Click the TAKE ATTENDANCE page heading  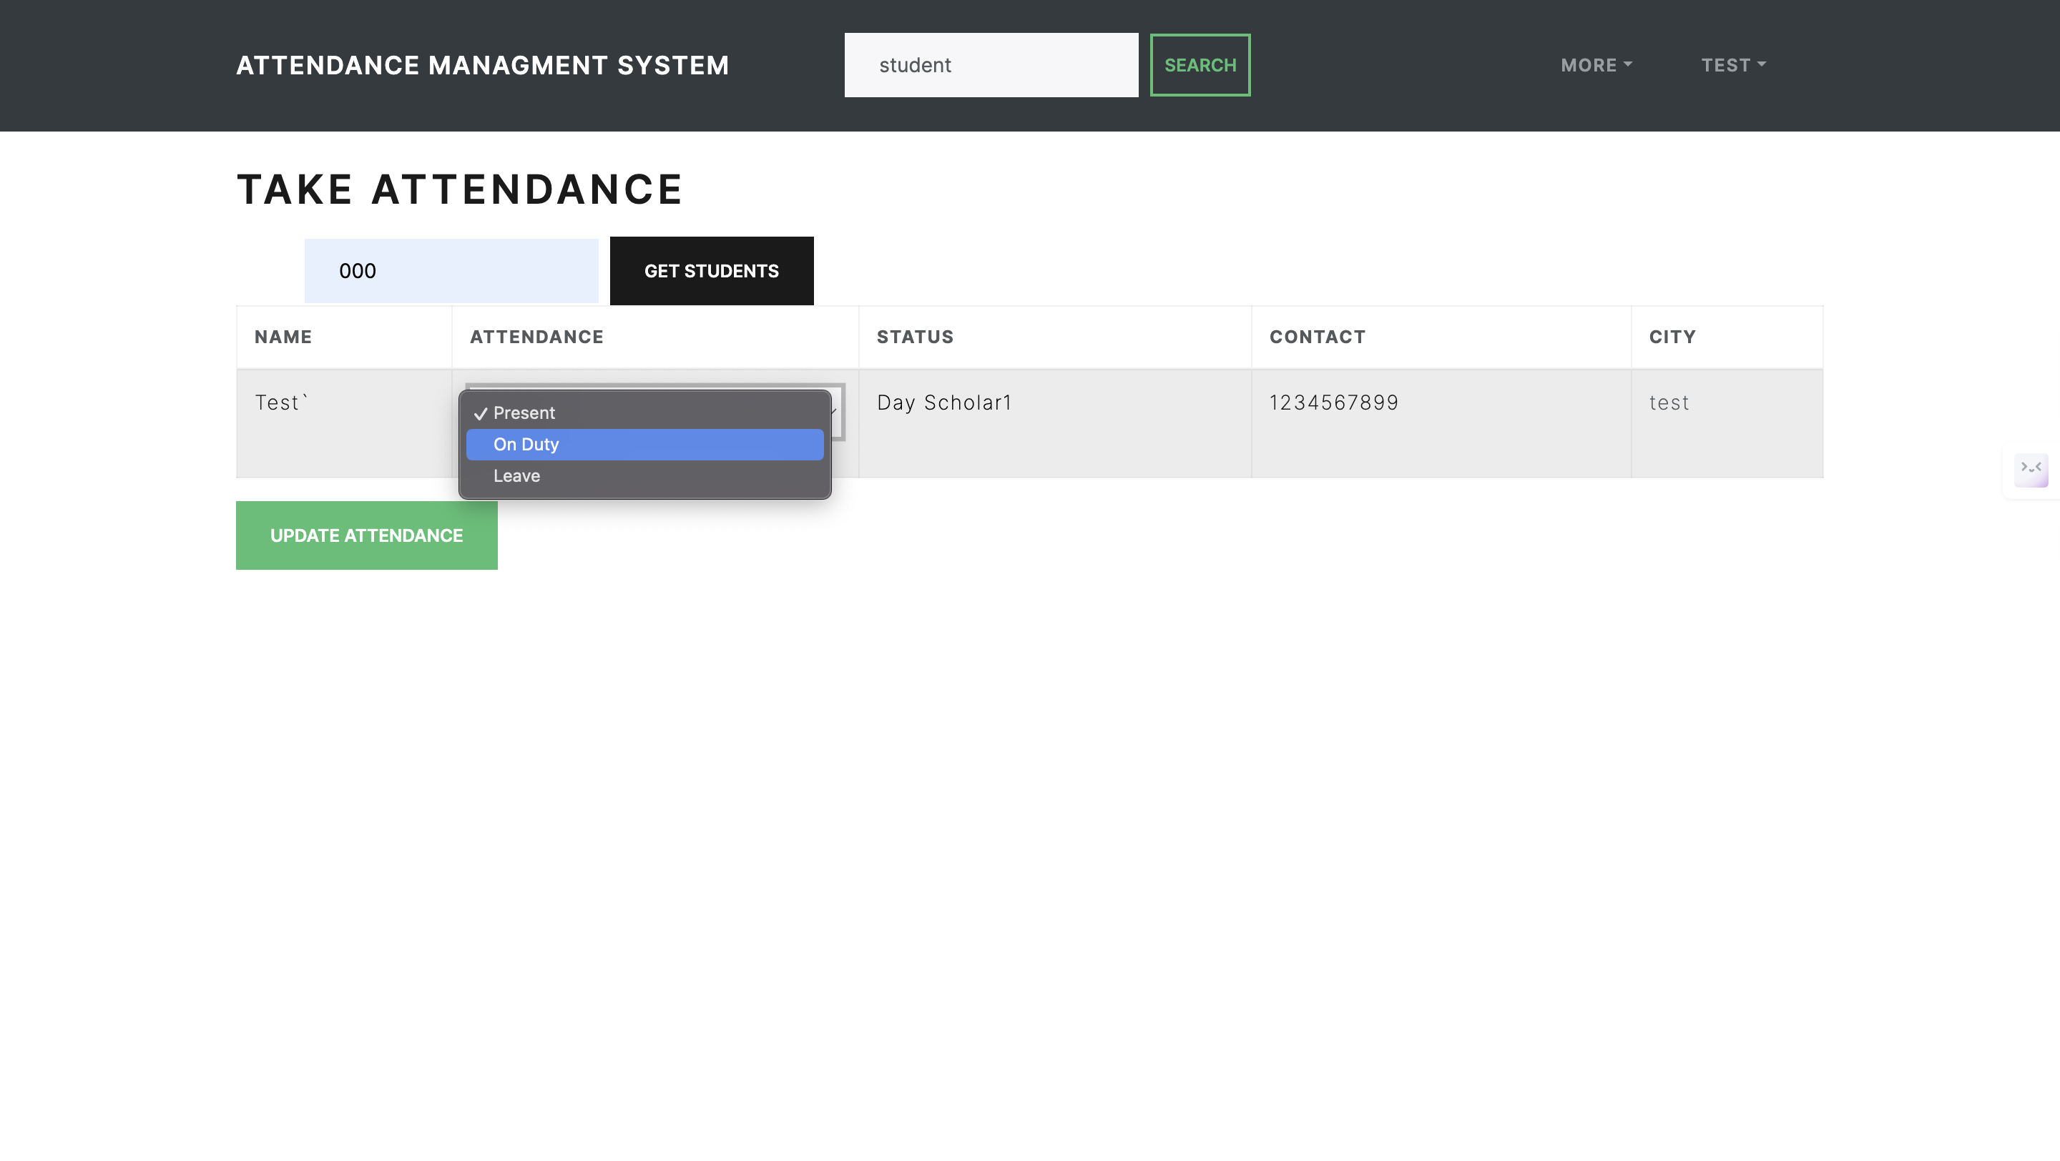coord(459,189)
